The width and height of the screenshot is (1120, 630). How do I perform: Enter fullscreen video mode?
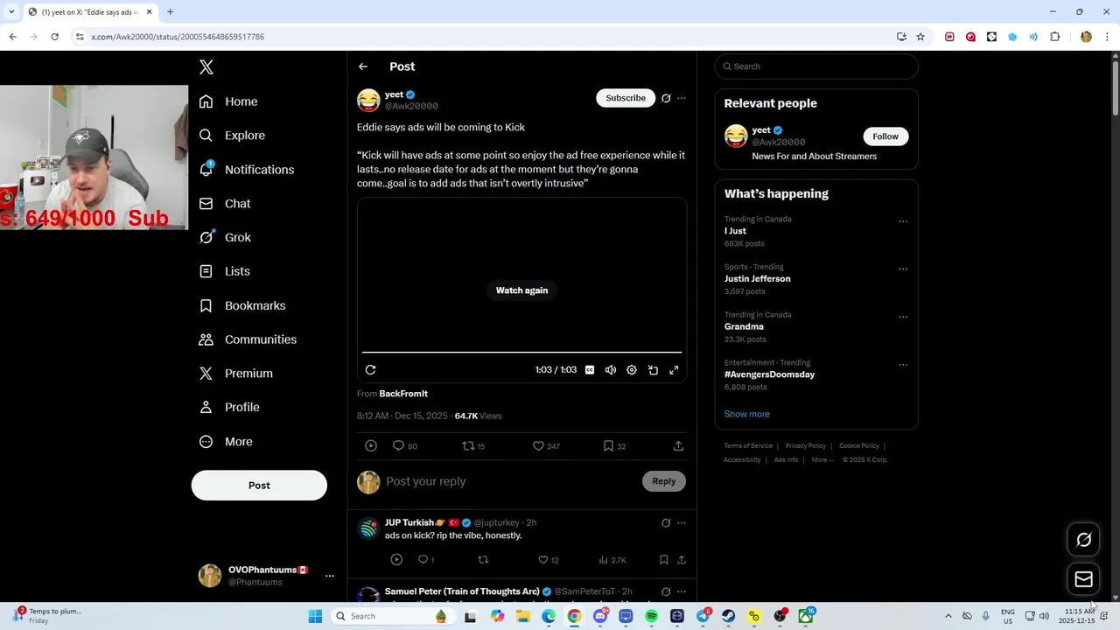point(674,370)
